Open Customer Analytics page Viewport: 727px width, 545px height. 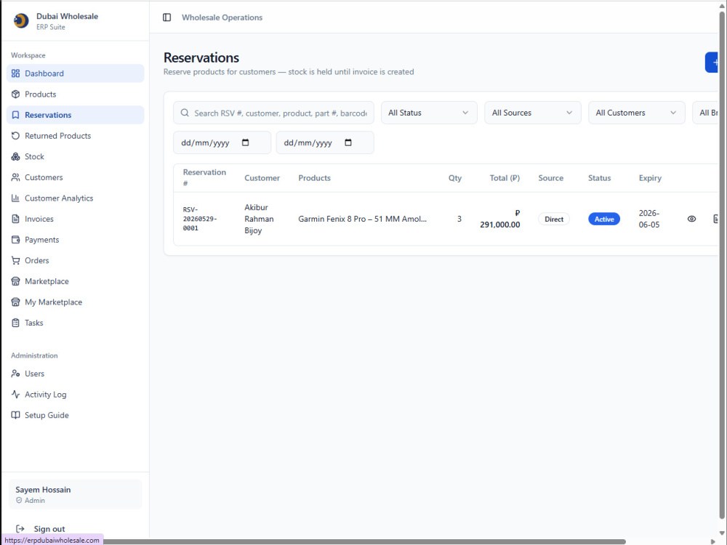point(76,198)
